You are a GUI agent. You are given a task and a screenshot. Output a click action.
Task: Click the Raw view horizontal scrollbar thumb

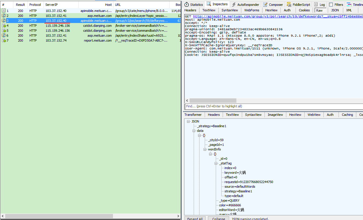(x=213, y=100)
